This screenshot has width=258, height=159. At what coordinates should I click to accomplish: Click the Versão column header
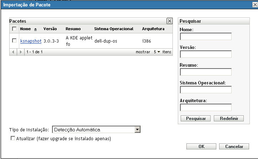[x=50, y=29]
